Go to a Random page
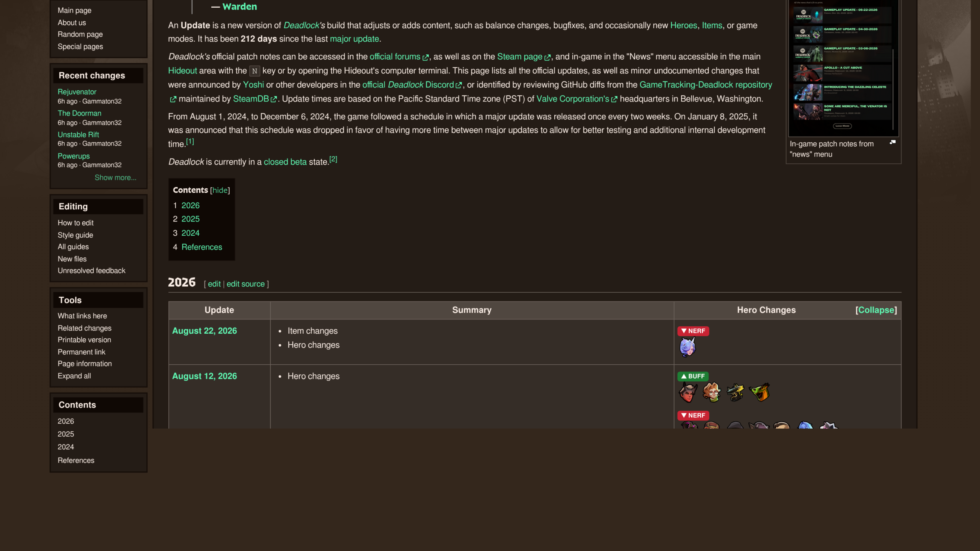This screenshot has width=980, height=551. click(80, 34)
